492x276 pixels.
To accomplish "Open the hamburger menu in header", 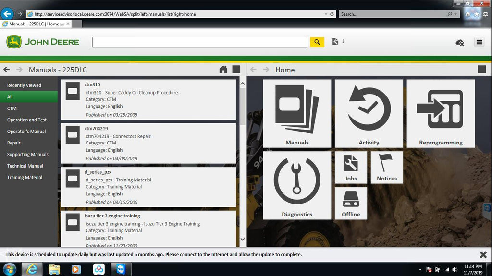I will 479,42.
